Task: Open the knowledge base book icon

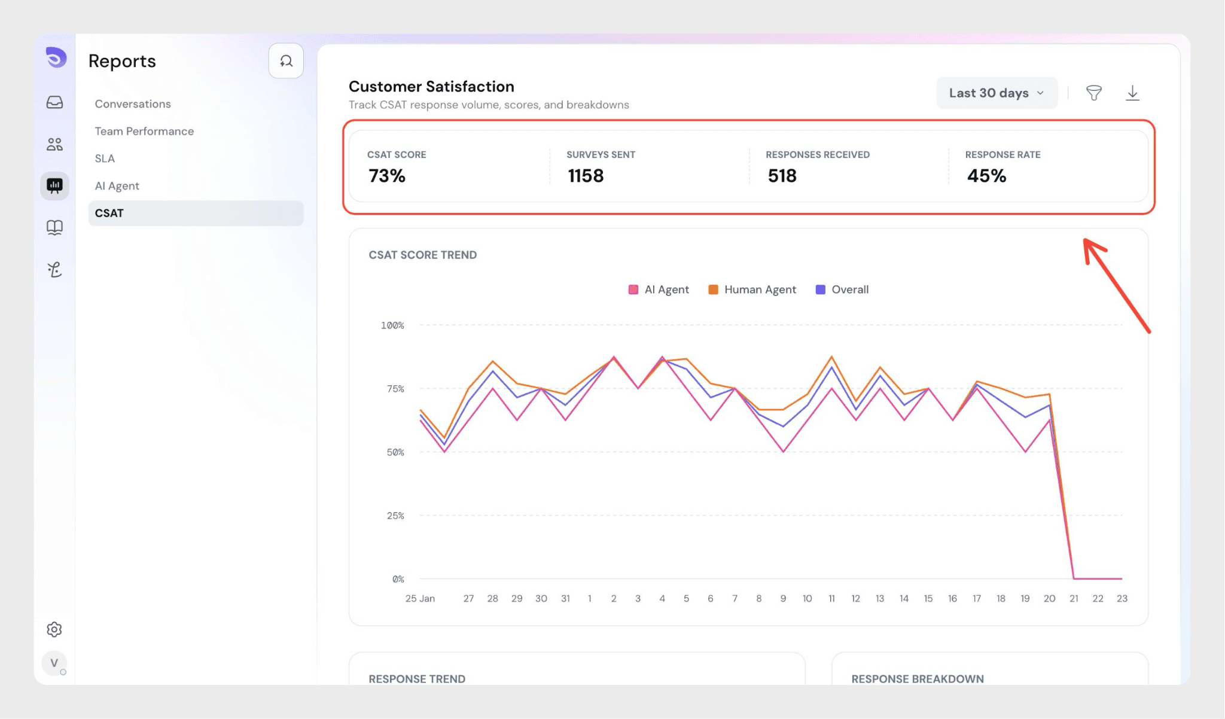Action: [54, 227]
